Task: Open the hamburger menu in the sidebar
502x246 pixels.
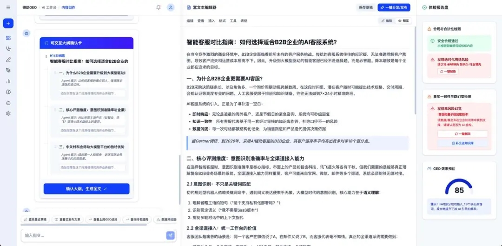Action: (x=8, y=7)
